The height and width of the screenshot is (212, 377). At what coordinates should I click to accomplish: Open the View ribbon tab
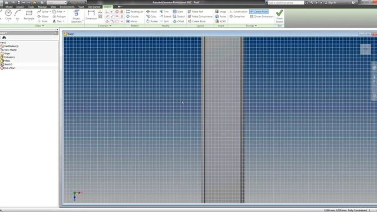click(x=53, y=6)
